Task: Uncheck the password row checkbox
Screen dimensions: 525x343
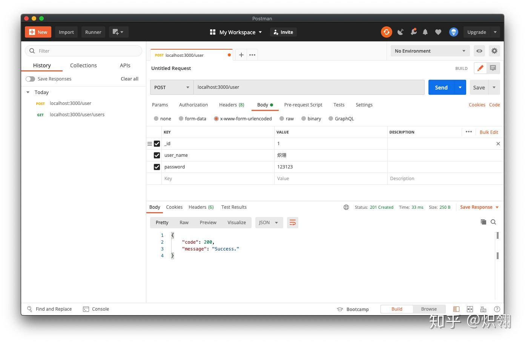Action: (157, 167)
